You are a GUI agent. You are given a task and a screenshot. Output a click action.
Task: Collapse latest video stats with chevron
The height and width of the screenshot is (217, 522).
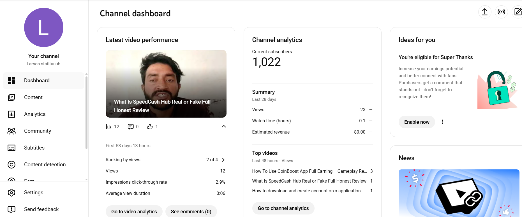(x=224, y=126)
